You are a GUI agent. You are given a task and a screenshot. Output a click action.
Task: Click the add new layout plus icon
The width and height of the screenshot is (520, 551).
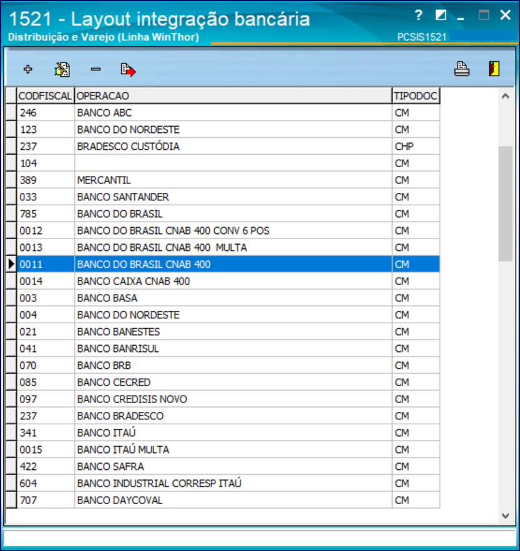click(27, 69)
